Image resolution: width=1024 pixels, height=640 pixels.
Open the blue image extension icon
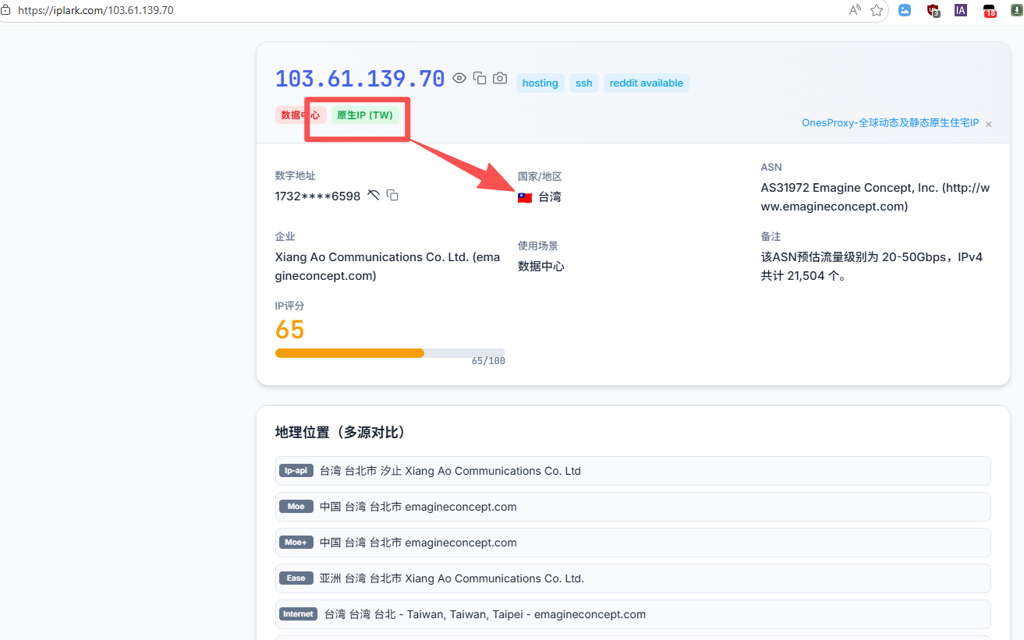tap(905, 11)
